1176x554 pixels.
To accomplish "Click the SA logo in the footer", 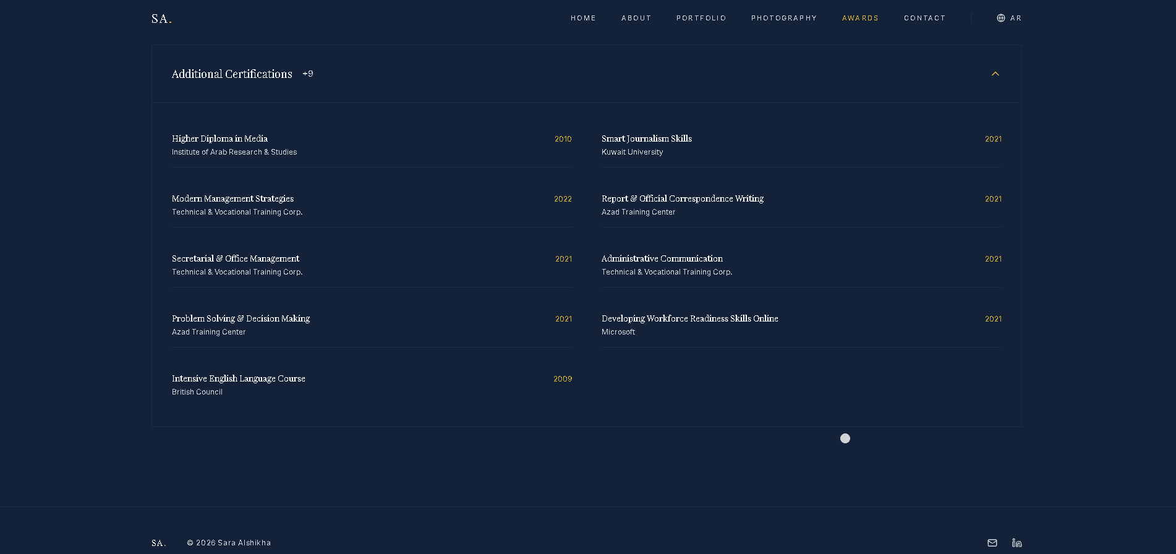I will tap(159, 543).
